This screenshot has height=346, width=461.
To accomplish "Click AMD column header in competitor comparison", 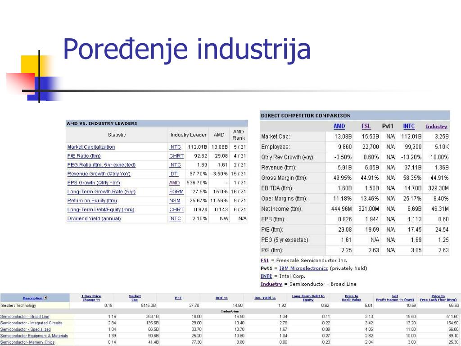I will (339, 126).
